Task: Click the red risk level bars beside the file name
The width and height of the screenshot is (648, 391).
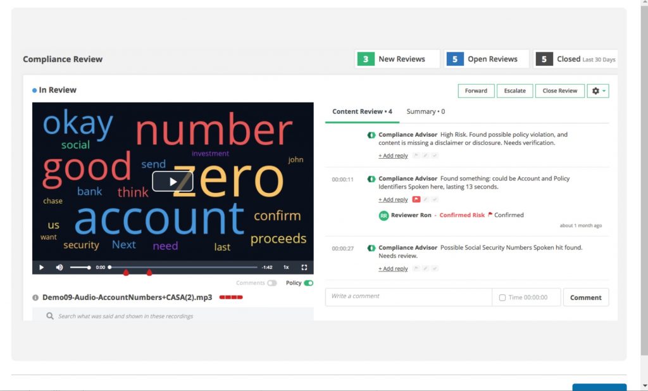Action: pos(231,297)
